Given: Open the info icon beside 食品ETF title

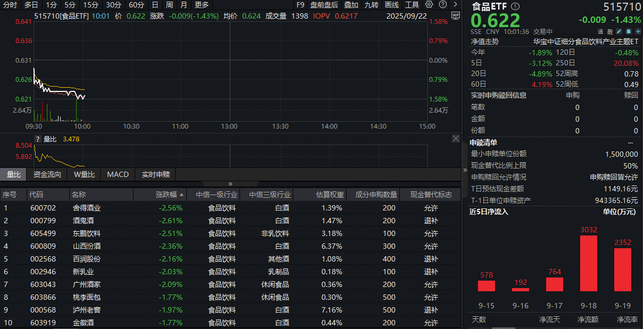Looking at the screenshot, I should (514, 7).
